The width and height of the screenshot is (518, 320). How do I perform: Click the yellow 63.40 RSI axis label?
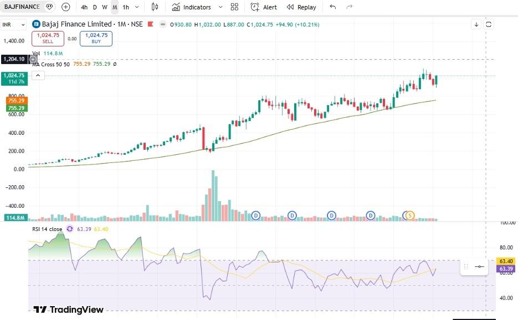(505, 261)
